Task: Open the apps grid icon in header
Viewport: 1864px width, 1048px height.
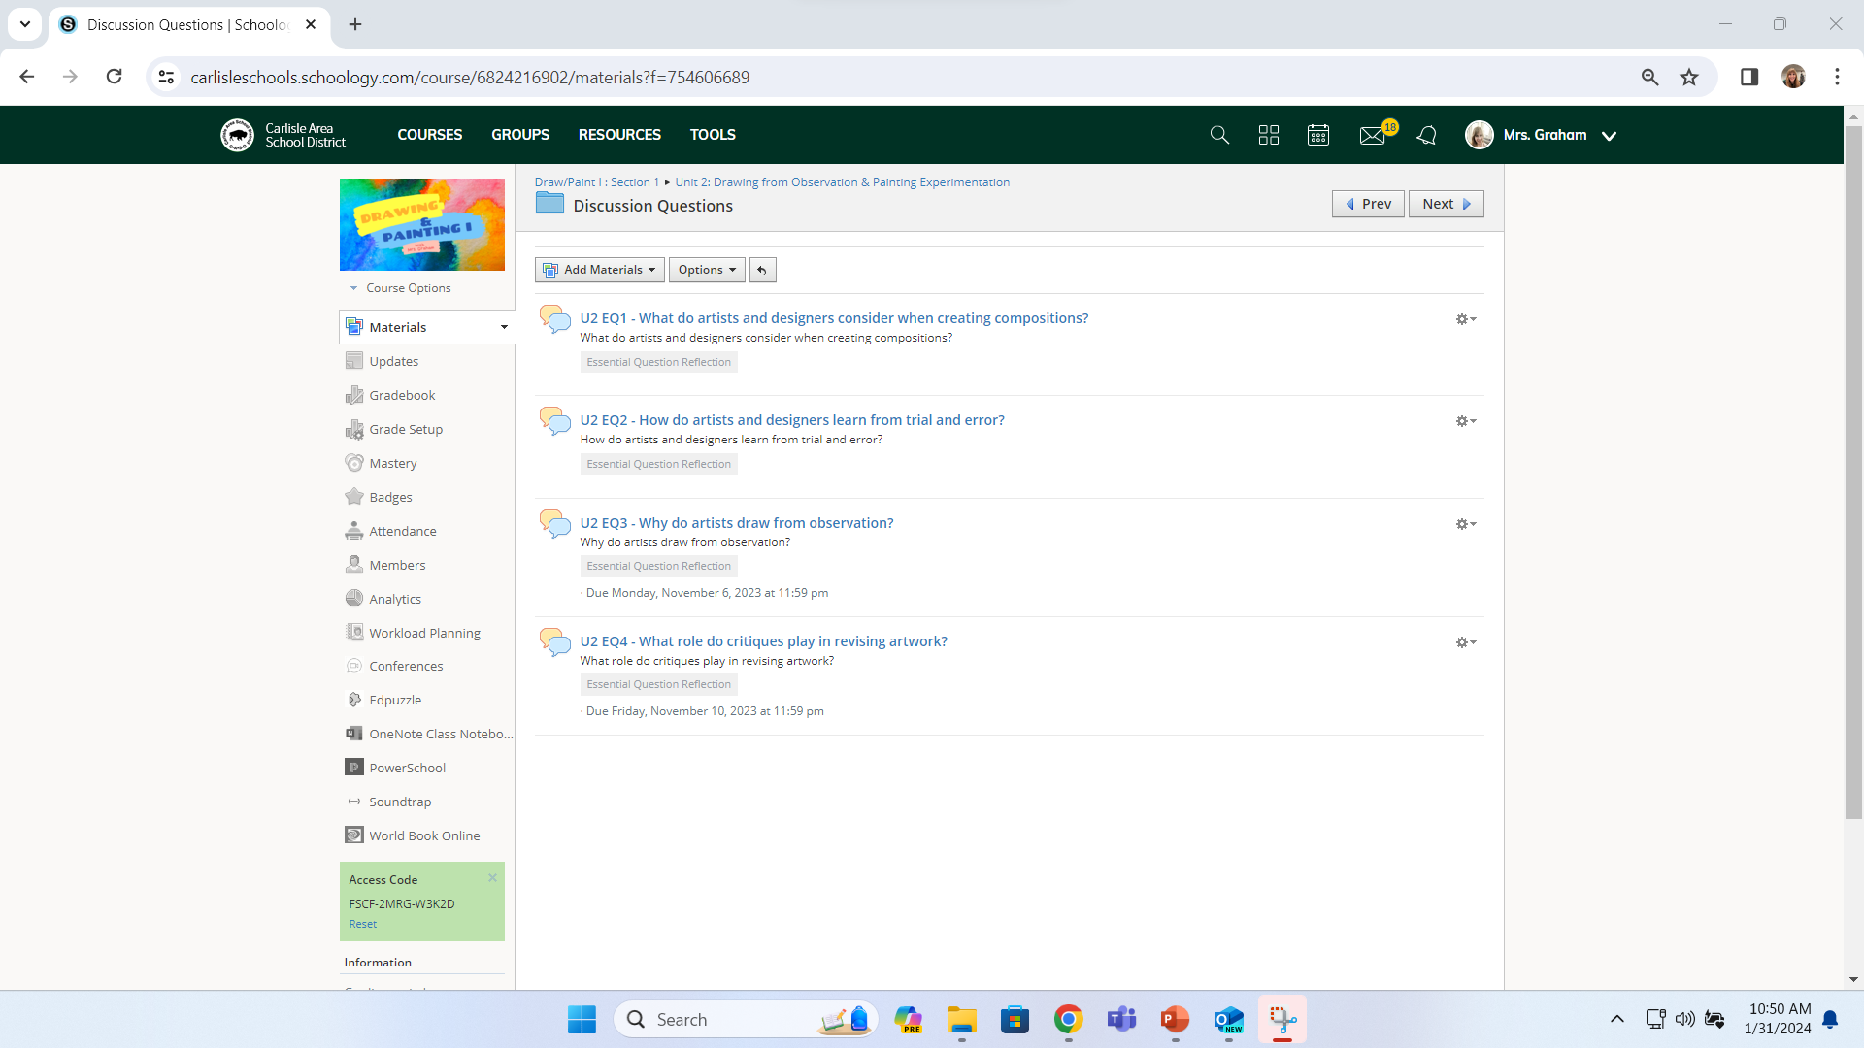Action: [x=1269, y=135]
